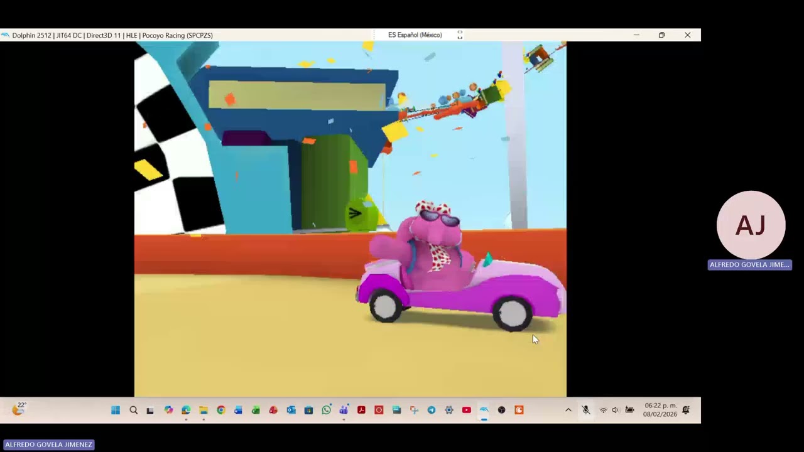This screenshot has width=804, height=452.
Task: Open PowerPoint taskbar icon
Action: click(273, 410)
